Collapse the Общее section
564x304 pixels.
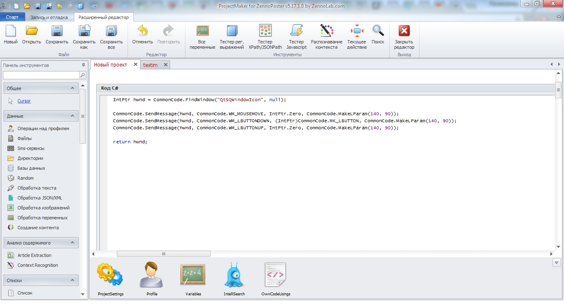coord(72,88)
